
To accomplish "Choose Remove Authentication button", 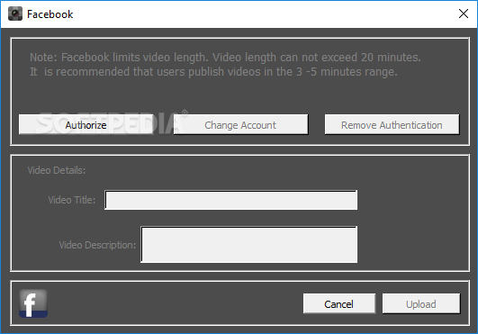I will 392,124.
